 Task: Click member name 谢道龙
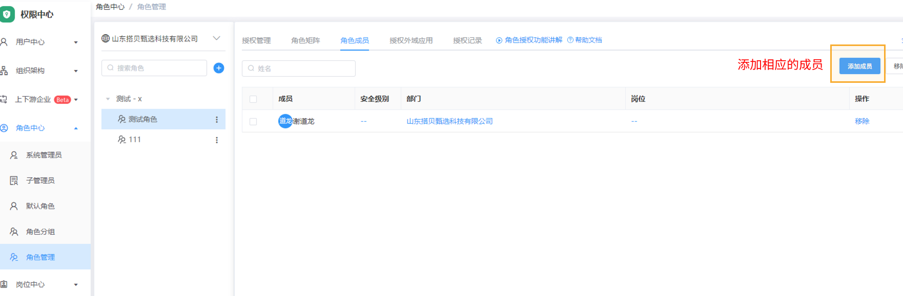point(303,121)
